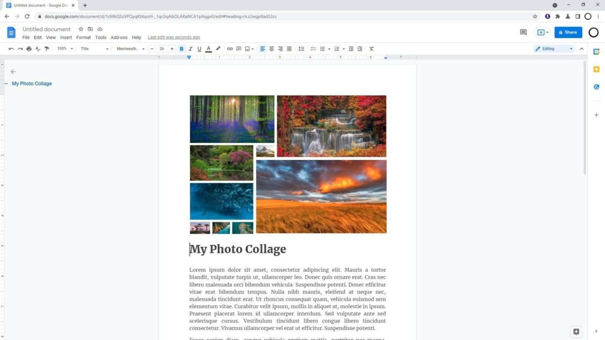
Task: Open the font size zoom dropdown
Action: [64, 48]
